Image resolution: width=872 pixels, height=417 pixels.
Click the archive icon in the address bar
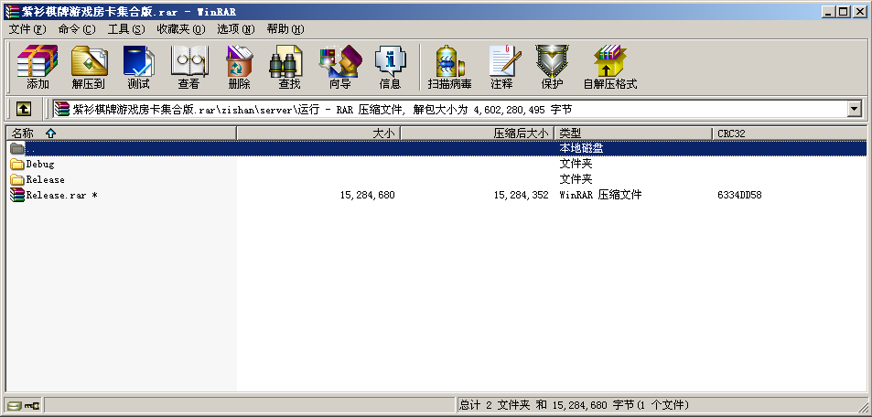(61, 109)
